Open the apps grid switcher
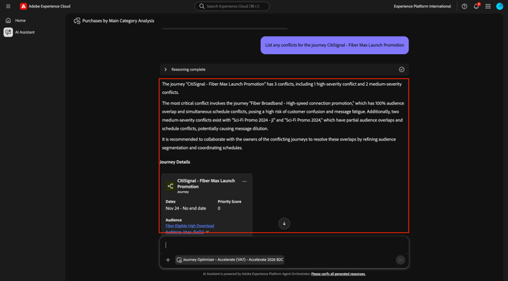Screen dimensions: 508x281 (488, 6)
